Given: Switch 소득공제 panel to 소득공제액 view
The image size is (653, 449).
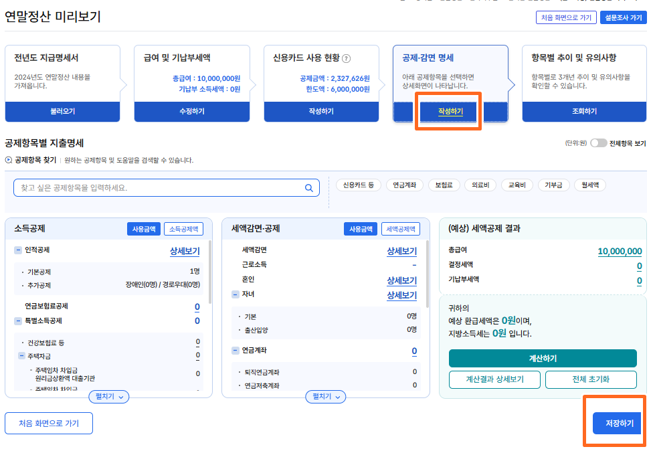Looking at the screenshot, I should point(183,228).
